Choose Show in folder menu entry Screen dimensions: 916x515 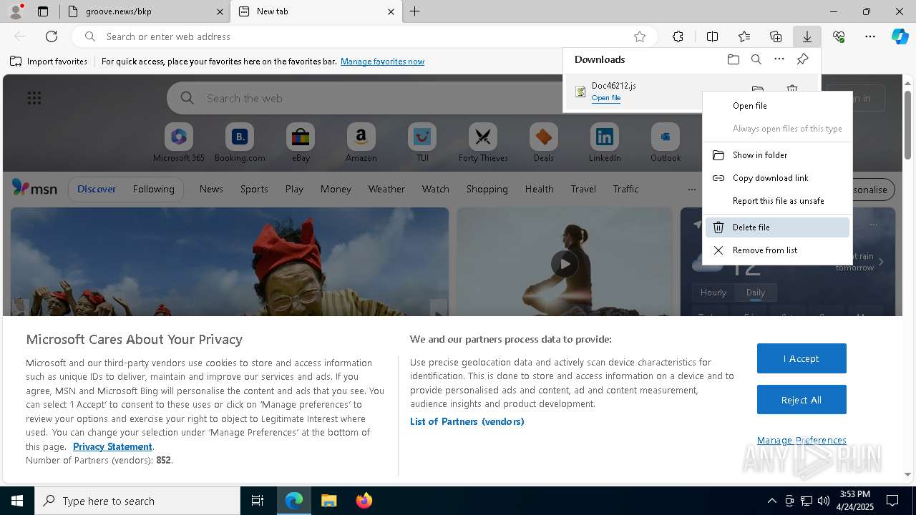pos(777,155)
